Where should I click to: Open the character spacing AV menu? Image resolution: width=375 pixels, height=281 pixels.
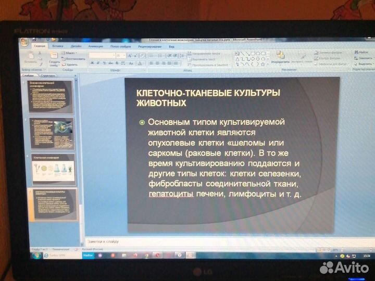tap(123, 63)
